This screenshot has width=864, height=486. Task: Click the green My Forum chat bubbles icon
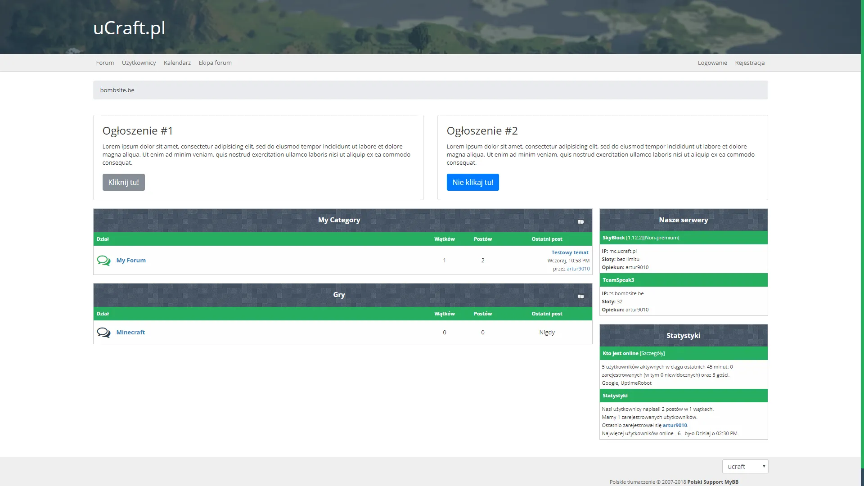tap(103, 261)
